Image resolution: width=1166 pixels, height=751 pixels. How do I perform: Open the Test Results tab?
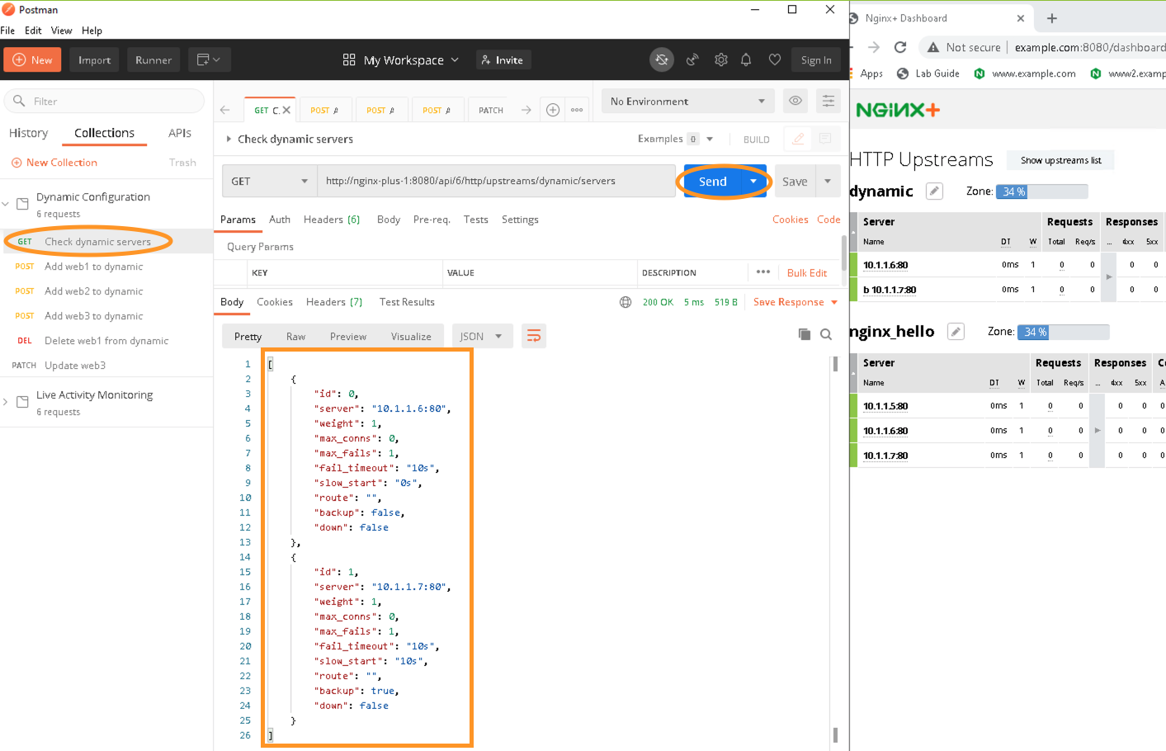(407, 302)
